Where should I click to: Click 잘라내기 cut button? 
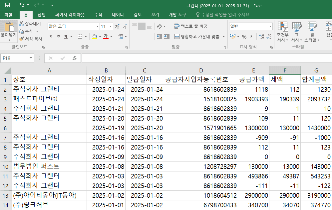click(30, 24)
